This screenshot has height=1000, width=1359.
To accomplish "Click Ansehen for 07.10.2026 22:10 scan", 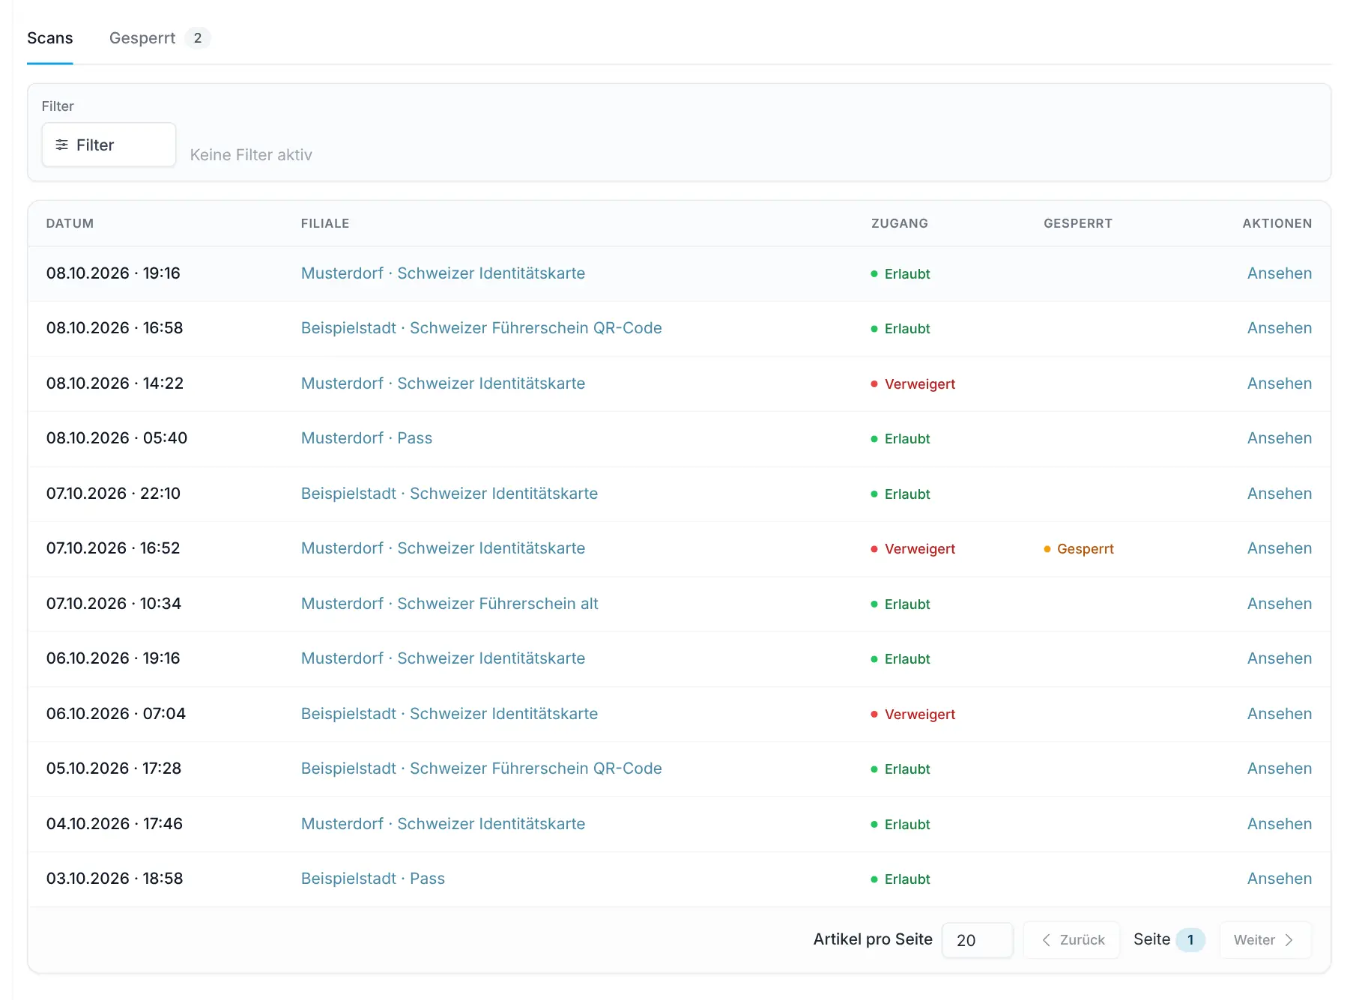I will tap(1279, 494).
